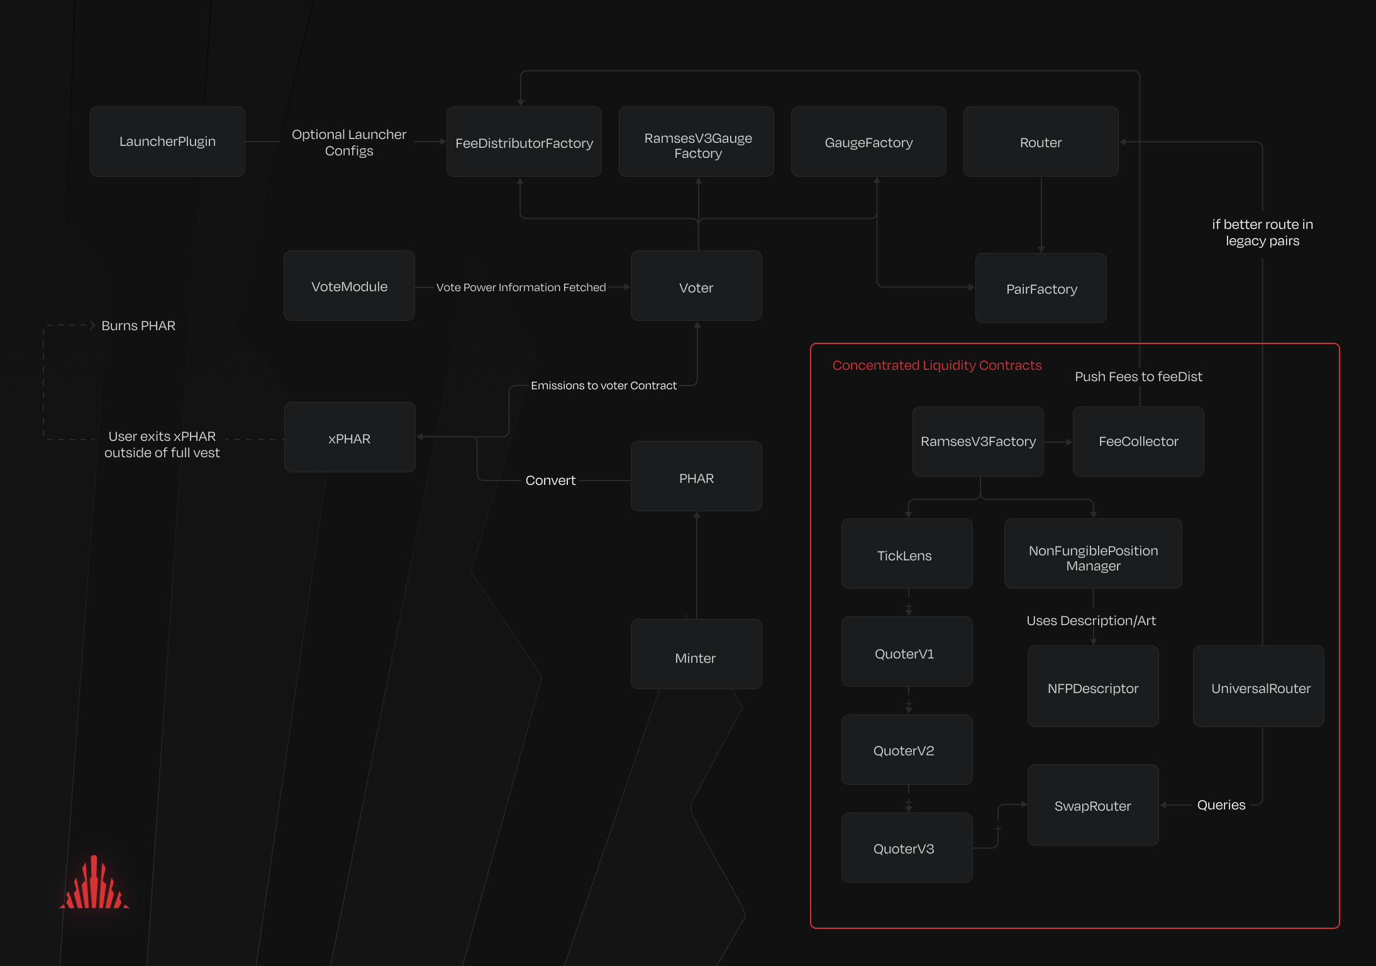Select the xPHAR box

[x=350, y=438]
